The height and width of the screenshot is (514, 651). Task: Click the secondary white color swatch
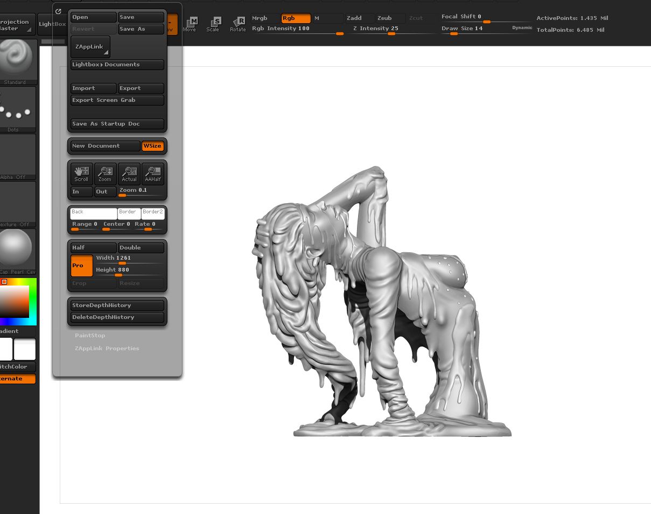pyautogui.click(x=25, y=349)
